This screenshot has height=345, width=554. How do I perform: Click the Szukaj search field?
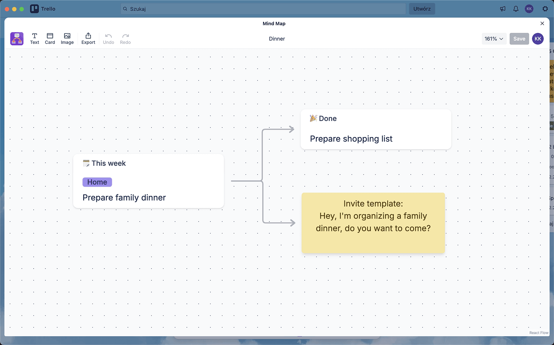[x=263, y=9]
